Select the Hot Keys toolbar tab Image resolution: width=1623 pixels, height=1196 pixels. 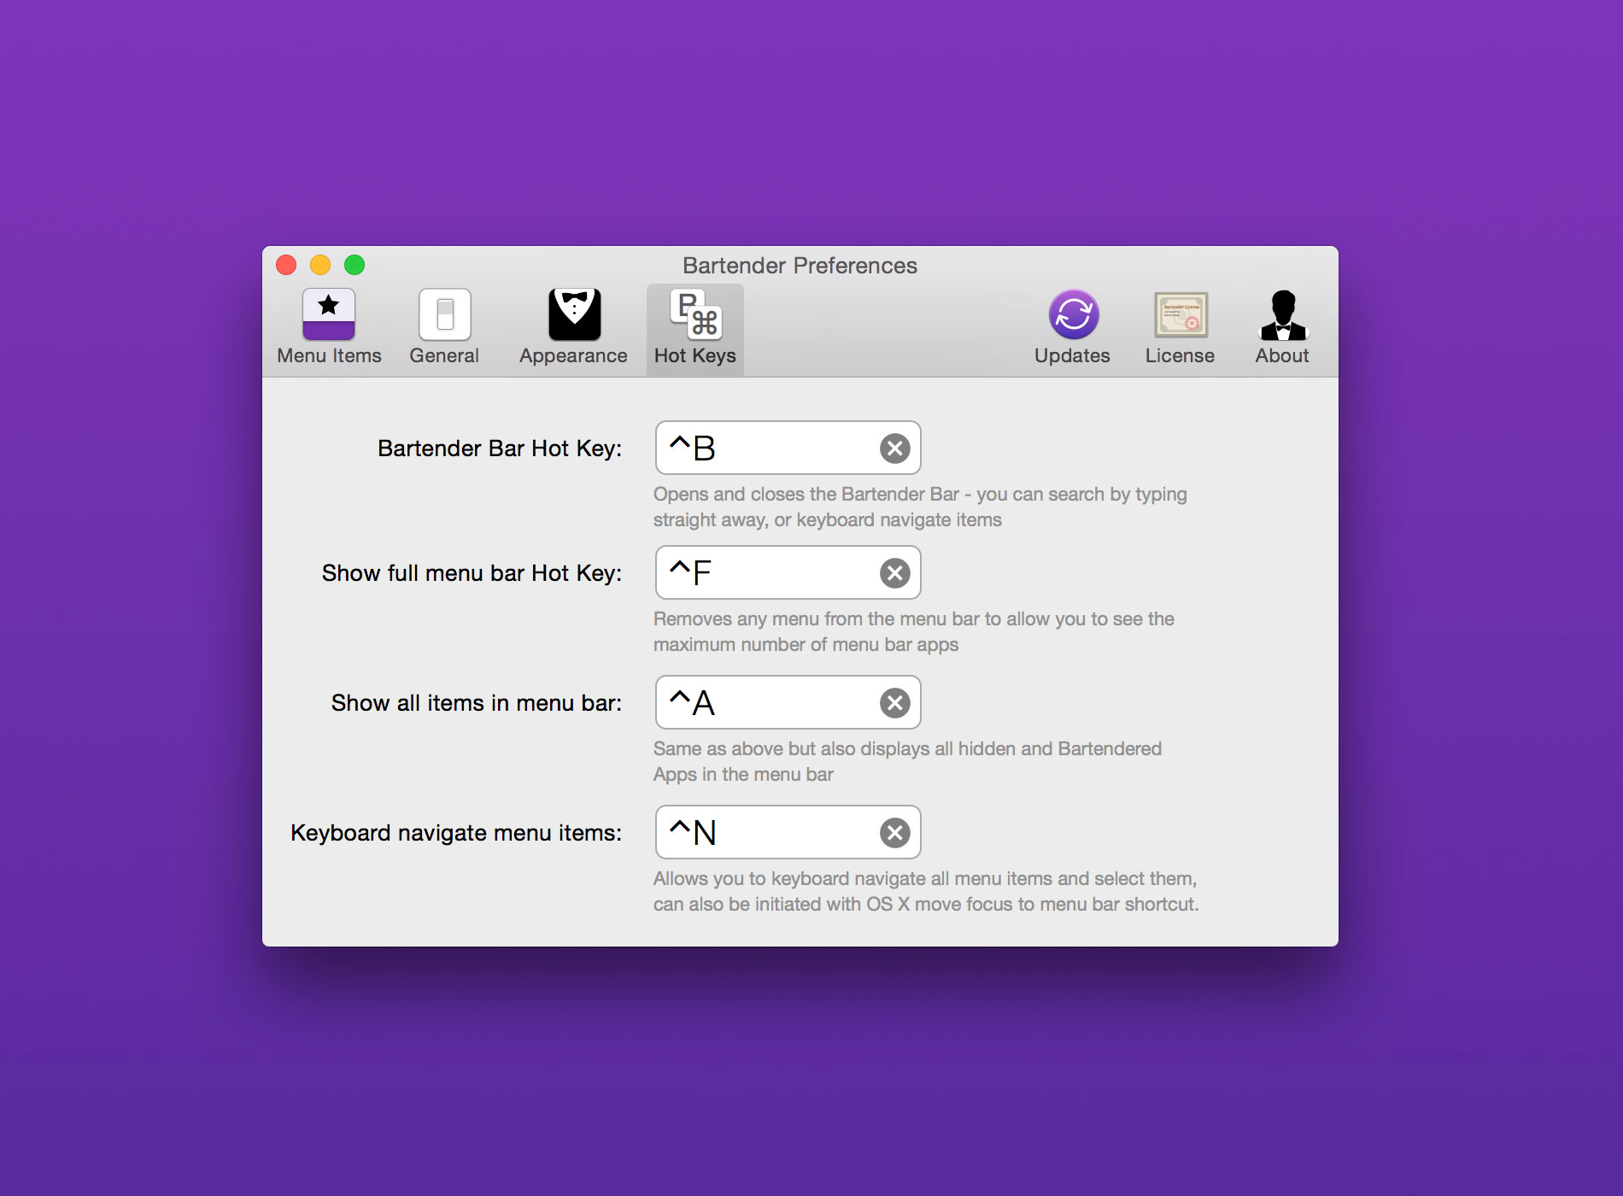pyautogui.click(x=694, y=327)
